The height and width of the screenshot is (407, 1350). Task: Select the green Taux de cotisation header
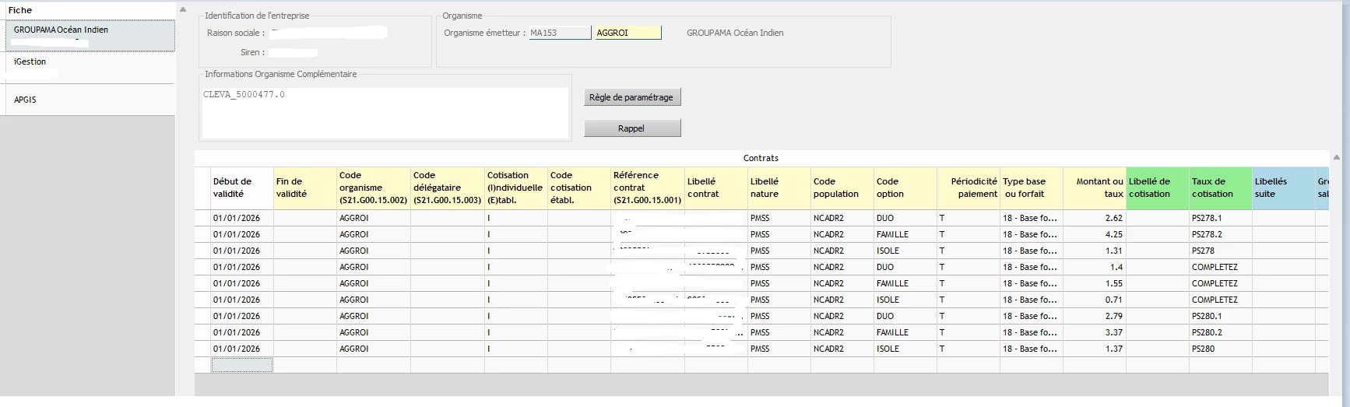(x=1220, y=188)
